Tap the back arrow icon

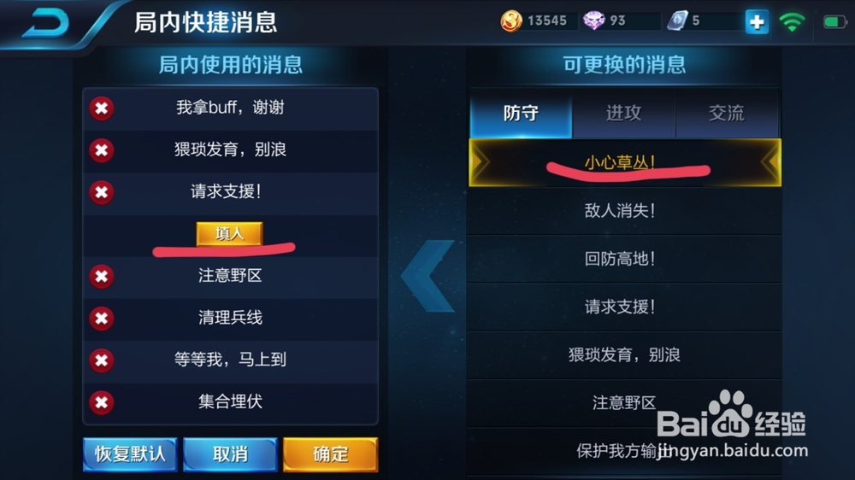pyautogui.click(x=46, y=23)
